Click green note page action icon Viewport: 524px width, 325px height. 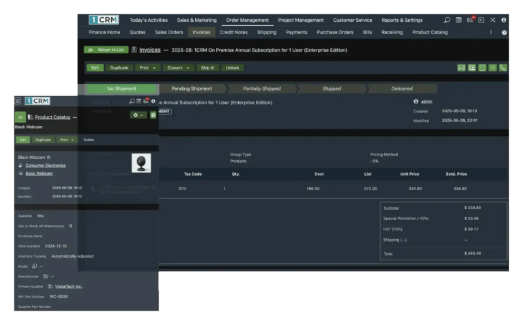(x=482, y=67)
